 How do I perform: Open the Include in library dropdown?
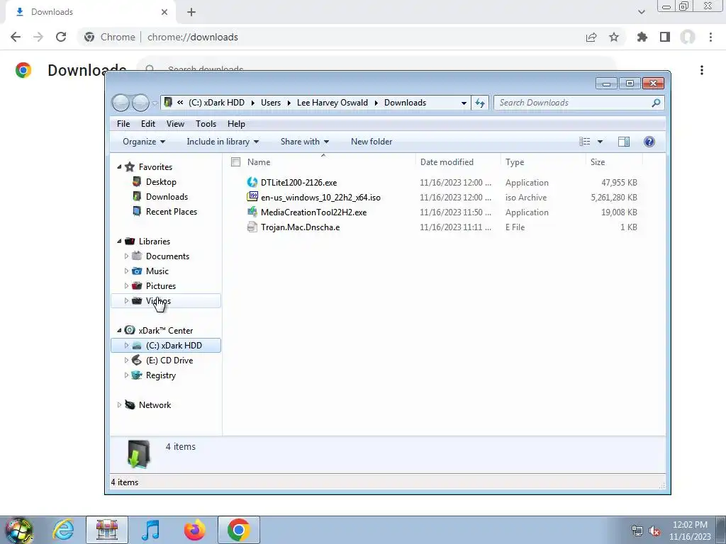click(223, 142)
